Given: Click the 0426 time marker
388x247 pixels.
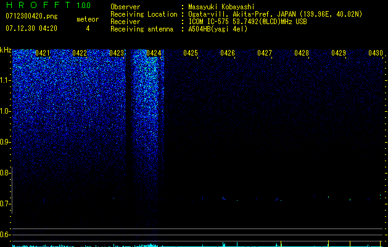Looking at the screenshot, I should [228, 53].
